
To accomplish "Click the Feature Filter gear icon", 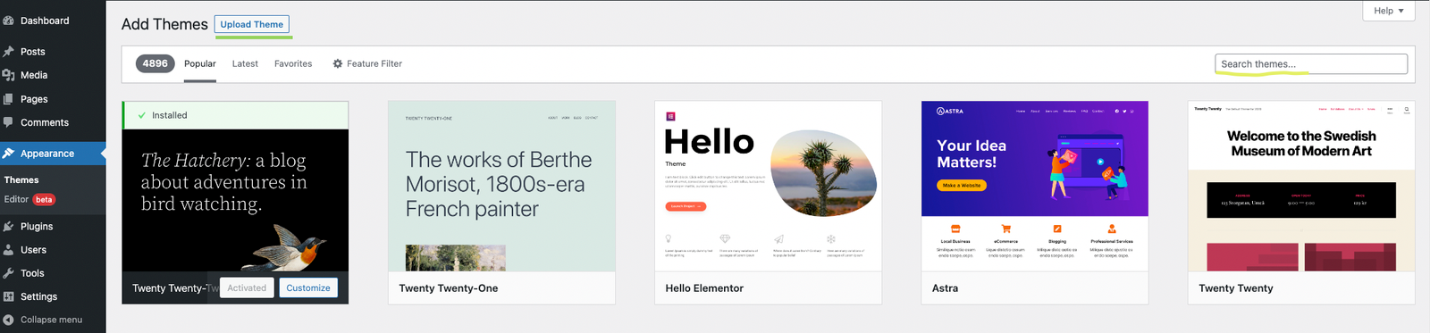I will [x=338, y=63].
